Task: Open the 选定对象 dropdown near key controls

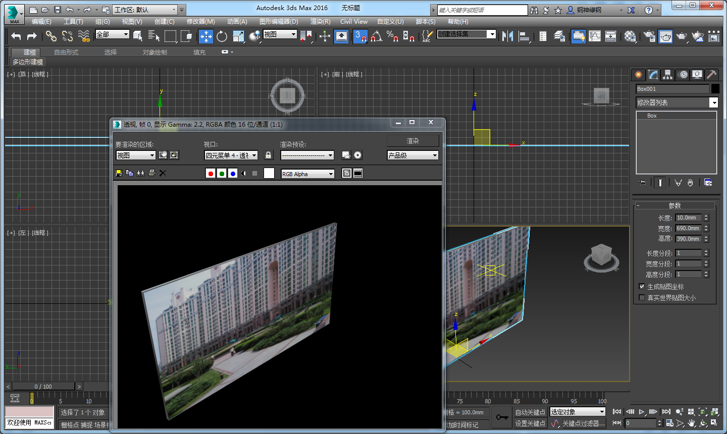Action: [x=578, y=412]
